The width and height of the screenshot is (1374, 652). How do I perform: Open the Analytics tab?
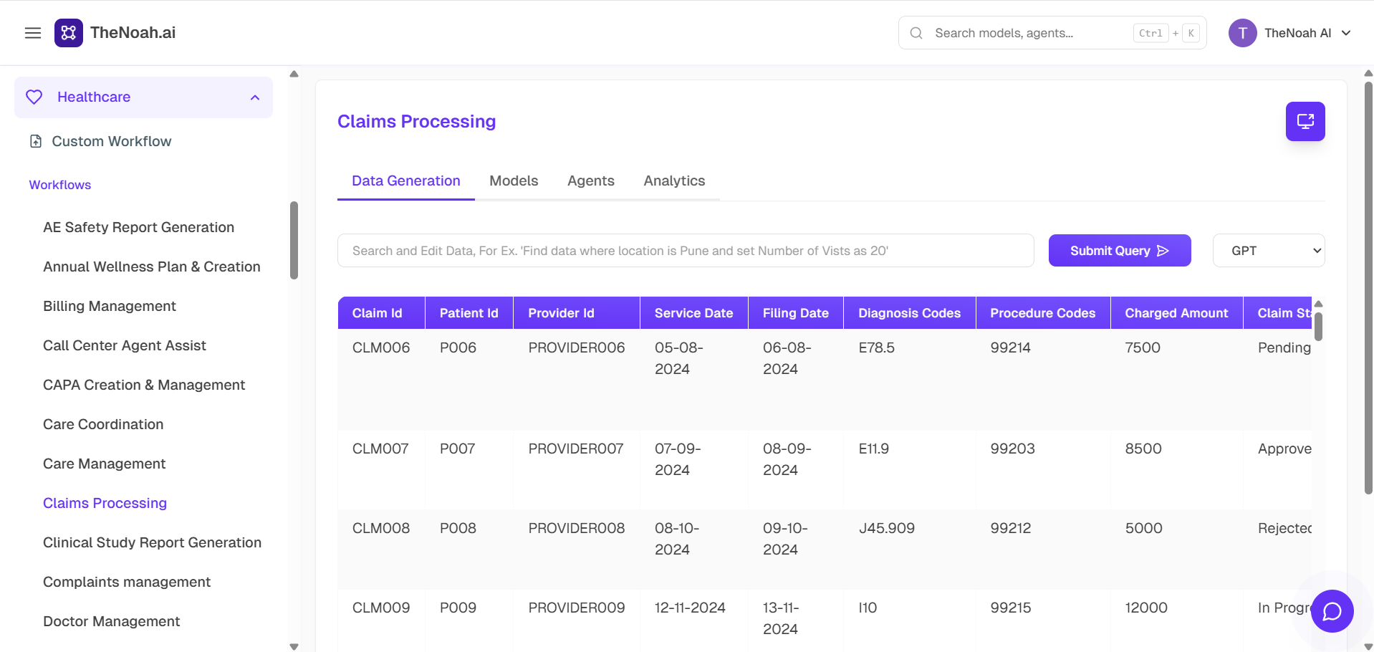[x=673, y=181]
